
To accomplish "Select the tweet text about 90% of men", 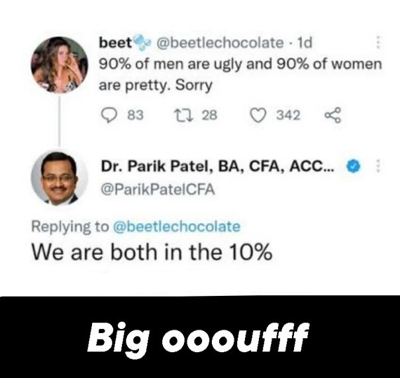I will (x=240, y=74).
